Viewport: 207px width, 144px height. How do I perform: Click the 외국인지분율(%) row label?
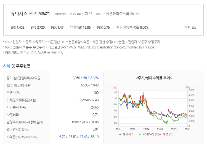17,130
